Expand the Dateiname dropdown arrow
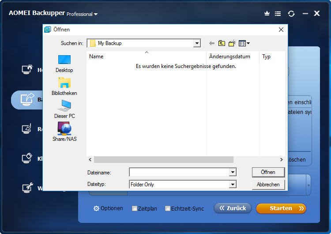 click(233, 172)
